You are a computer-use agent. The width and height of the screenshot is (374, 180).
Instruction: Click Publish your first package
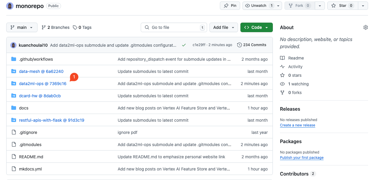click(x=302, y=158)
